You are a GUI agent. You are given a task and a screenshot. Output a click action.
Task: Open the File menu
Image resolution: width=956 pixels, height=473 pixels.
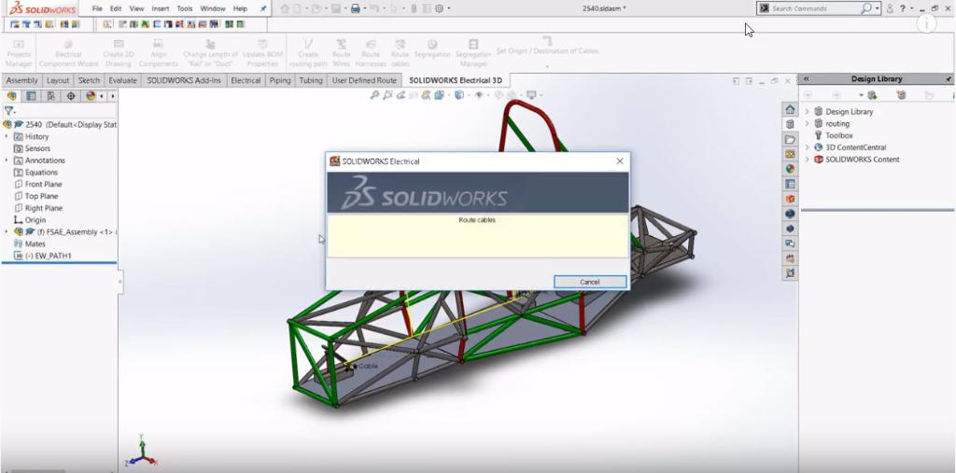97,8
